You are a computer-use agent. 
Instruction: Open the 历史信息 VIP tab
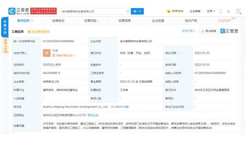(x=224, y=21)
